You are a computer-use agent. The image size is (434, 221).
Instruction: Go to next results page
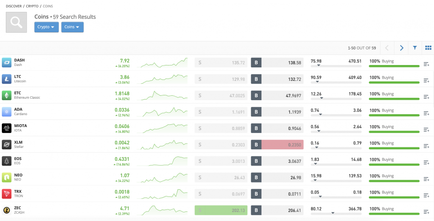[401, 48]
